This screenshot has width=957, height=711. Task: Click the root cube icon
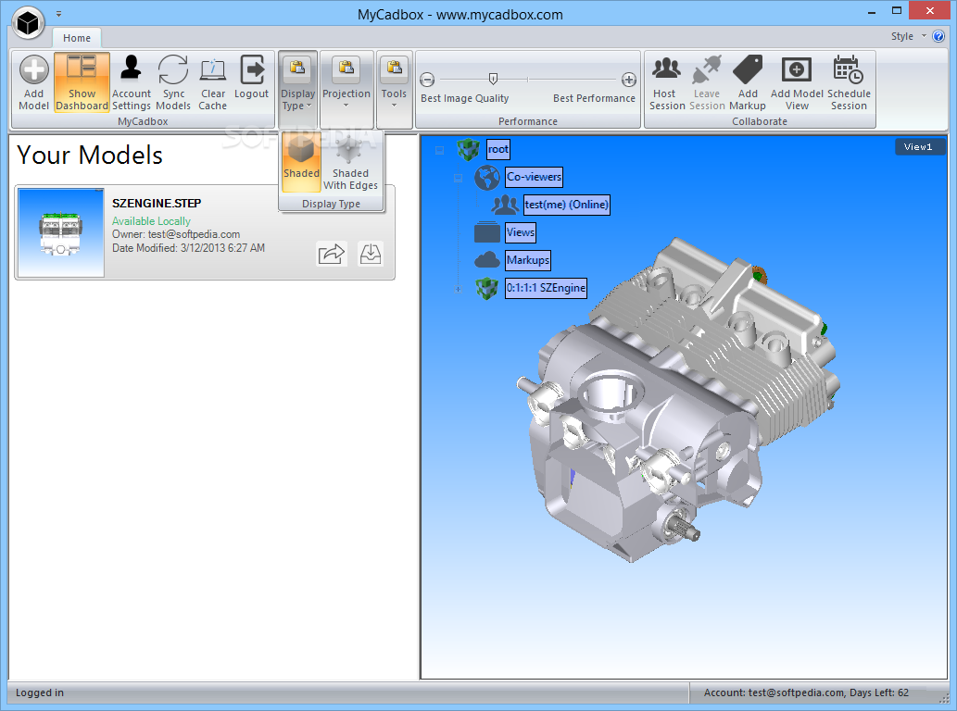coord(469,149)
